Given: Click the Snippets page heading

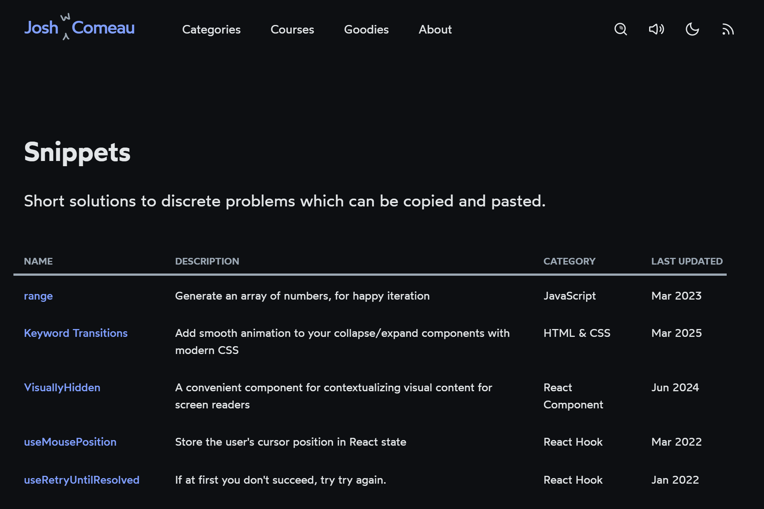Looking at the screenshot, I should tap(77, 152).
